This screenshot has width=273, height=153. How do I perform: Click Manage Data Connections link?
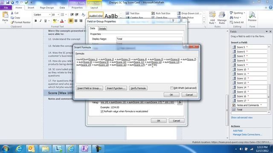tap(247, 134)
